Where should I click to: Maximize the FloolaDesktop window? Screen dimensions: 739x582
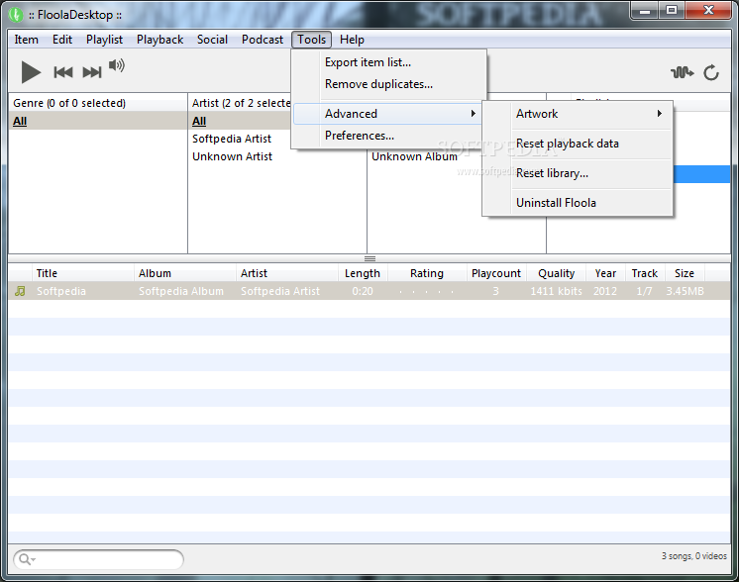[672, 11]
